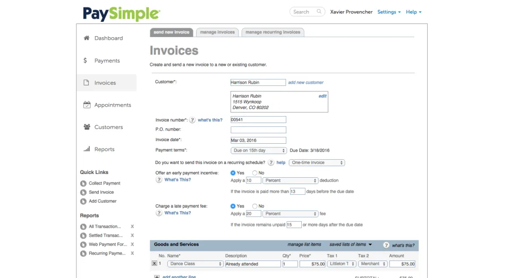Click the Reports bar chart icon
Image resolution: width=510 pixels, height=278 pixels.
tap(87, 149)
